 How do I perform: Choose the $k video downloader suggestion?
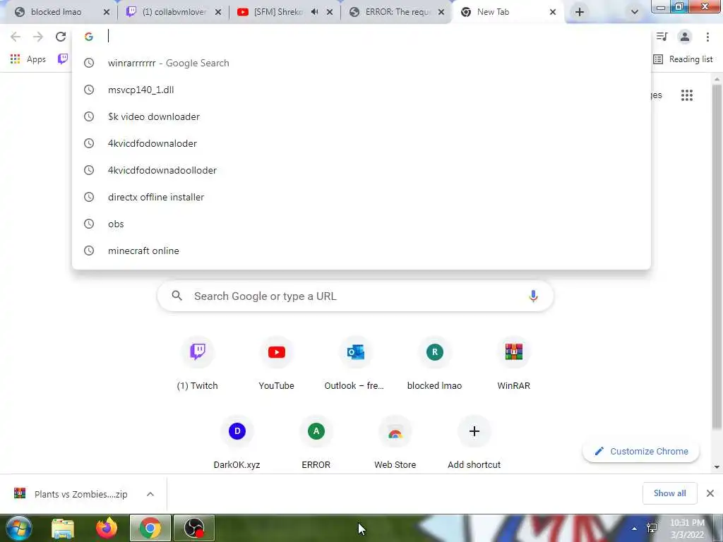[x=361, y=116]
